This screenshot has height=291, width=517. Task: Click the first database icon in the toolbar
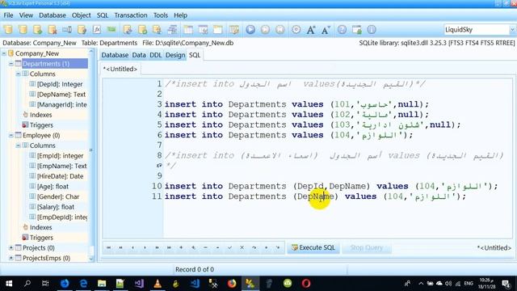pyautogui.click(x=8, y=30)
